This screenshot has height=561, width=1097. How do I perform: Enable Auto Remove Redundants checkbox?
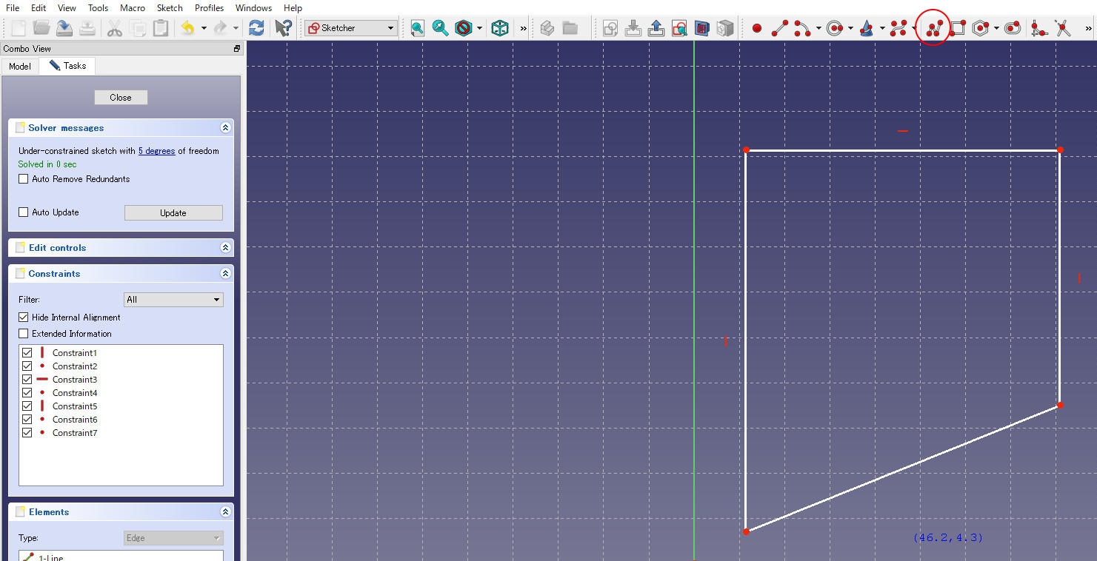pyautogui.click(x=24, y=179)
